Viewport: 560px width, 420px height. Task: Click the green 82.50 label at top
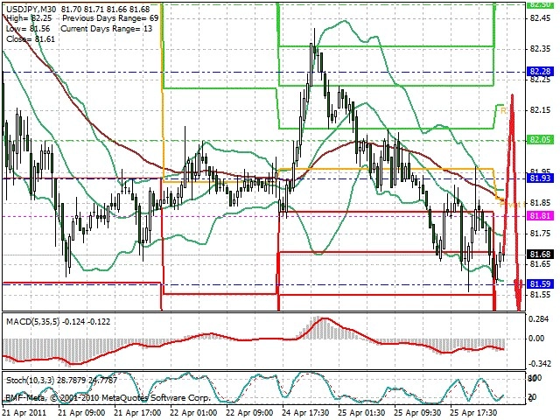click(540, 4)
